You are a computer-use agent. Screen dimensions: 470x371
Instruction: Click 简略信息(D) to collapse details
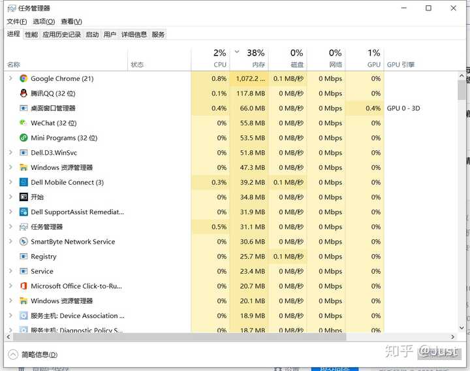tap(33, 355)
